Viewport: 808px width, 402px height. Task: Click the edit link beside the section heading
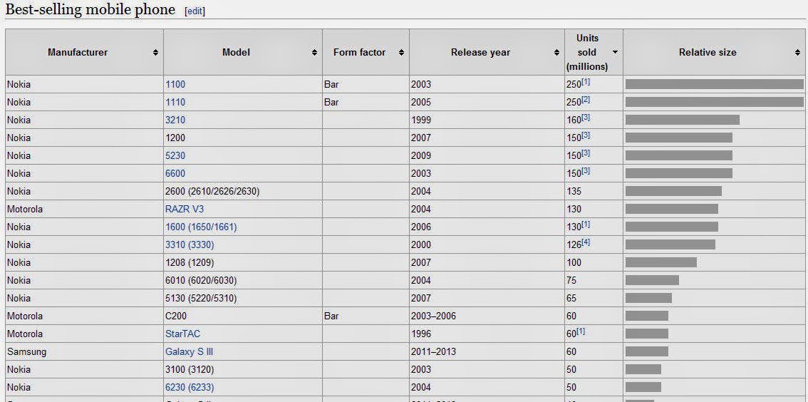coord(195,11)
